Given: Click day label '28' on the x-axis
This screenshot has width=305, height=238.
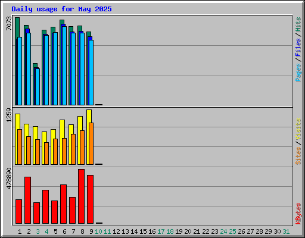Looking at the screenshot, I should point(259,231).
